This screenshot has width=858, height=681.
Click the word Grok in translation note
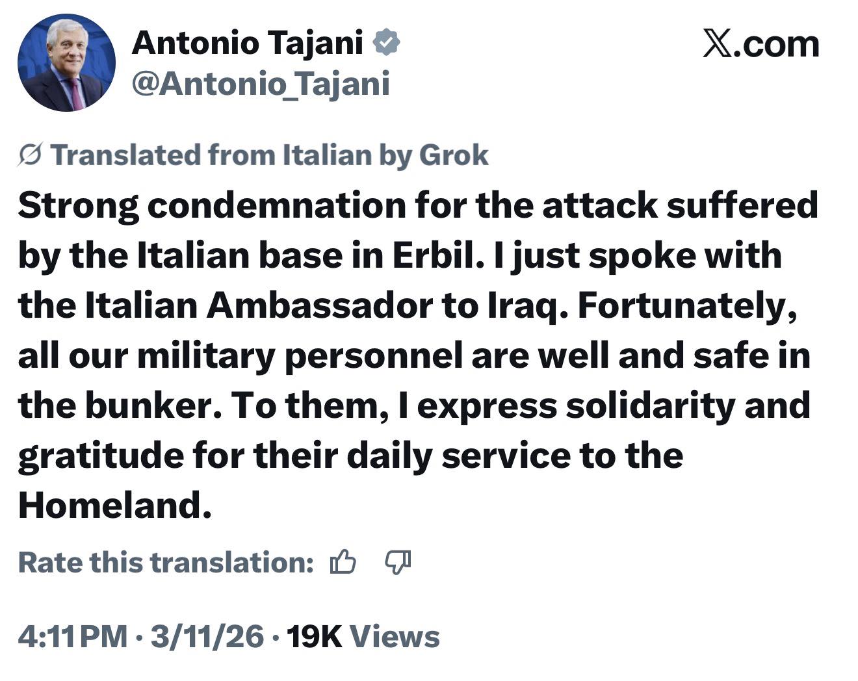[x=454, y=155]
